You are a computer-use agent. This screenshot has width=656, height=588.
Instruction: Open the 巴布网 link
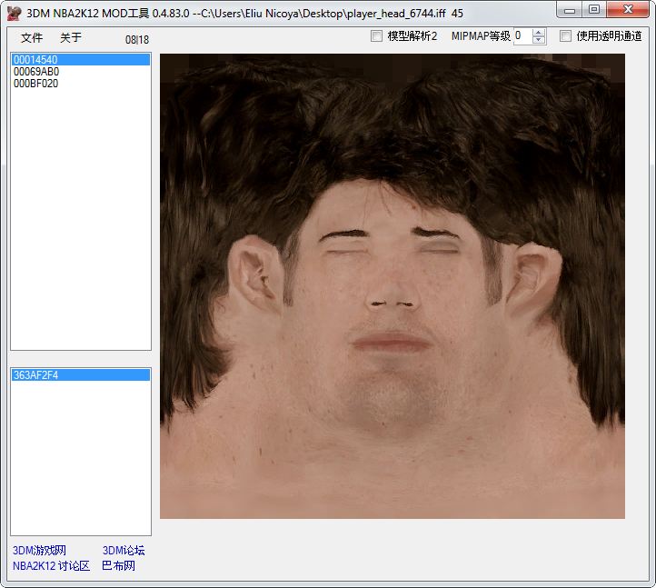pyautogui.click(x=118, y=566)
